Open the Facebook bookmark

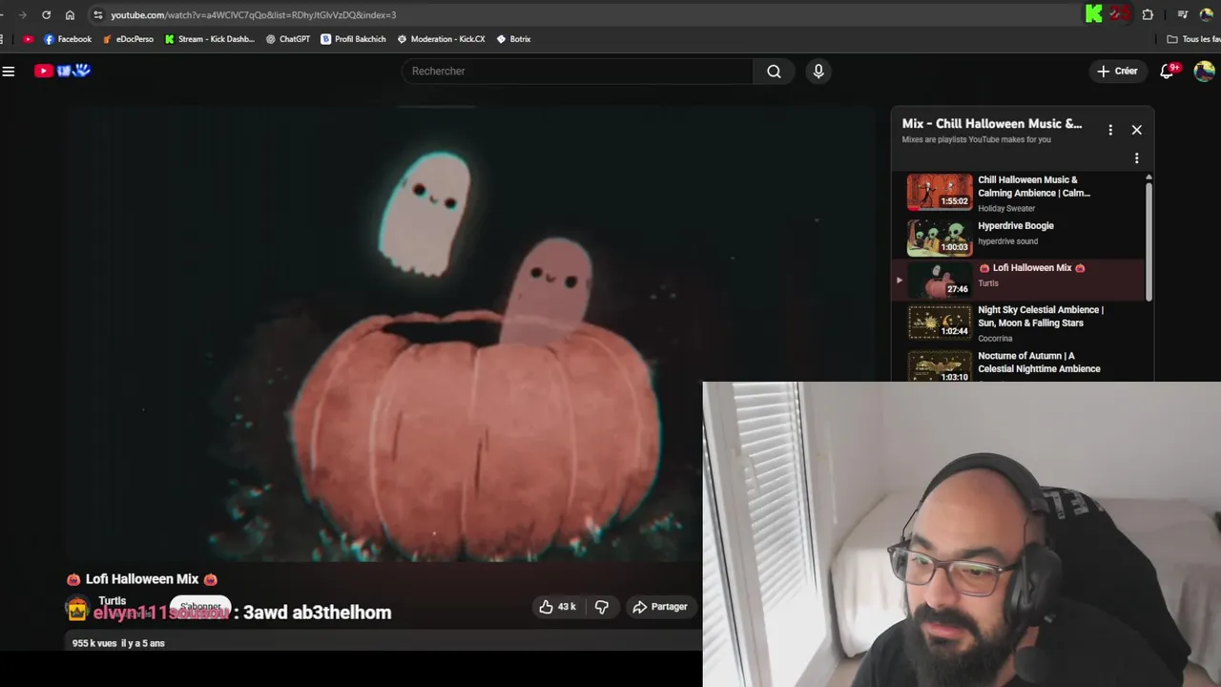coord(67,39)
